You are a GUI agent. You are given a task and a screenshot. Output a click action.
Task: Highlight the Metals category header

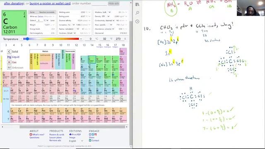(x=45, y=51)
